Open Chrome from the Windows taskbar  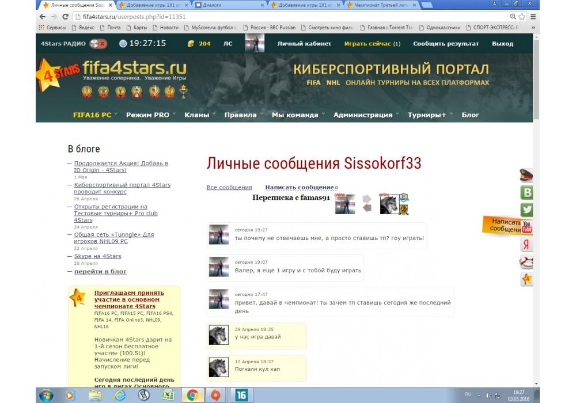coord(192,395)
